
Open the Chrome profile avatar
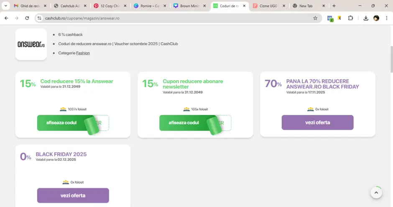coord(376,18)
